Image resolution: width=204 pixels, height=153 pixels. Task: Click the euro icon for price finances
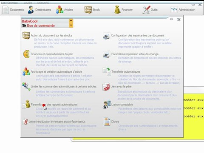click(x=26, y=54)
